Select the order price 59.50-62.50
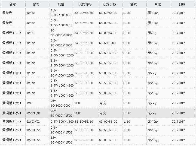Image resolution: width=196 pixels, height=146 pixels. point(108,130)
